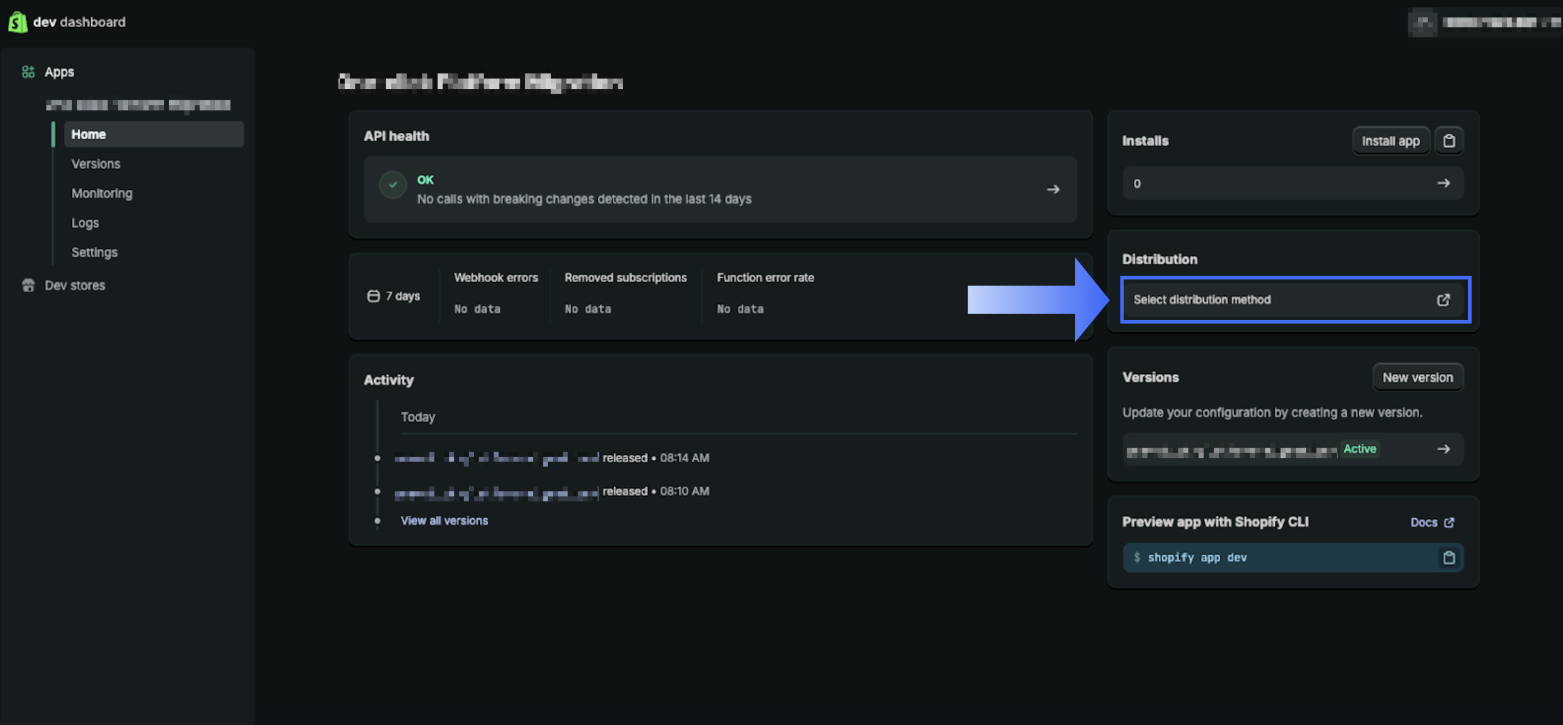Click the Install app button
Viewport: 1563px width, 725px height.
[1390, 141]
